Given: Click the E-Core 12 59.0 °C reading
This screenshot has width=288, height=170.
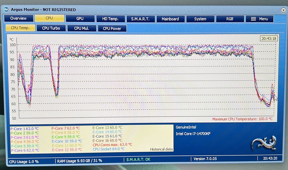Looking at the screenshot, I should click(67, 150).
